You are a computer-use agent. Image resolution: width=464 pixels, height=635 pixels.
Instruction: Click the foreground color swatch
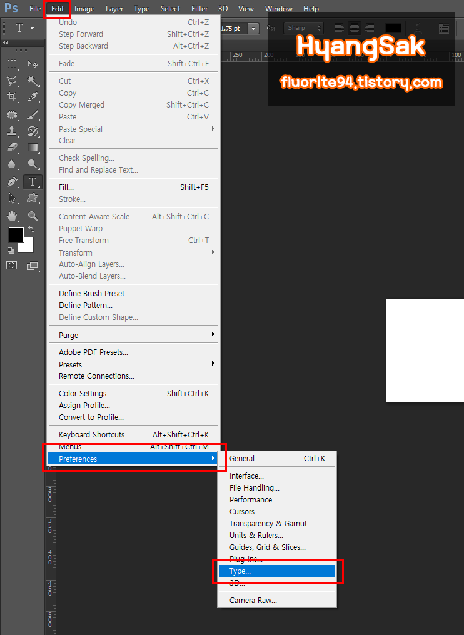click(x=16, y=235)
